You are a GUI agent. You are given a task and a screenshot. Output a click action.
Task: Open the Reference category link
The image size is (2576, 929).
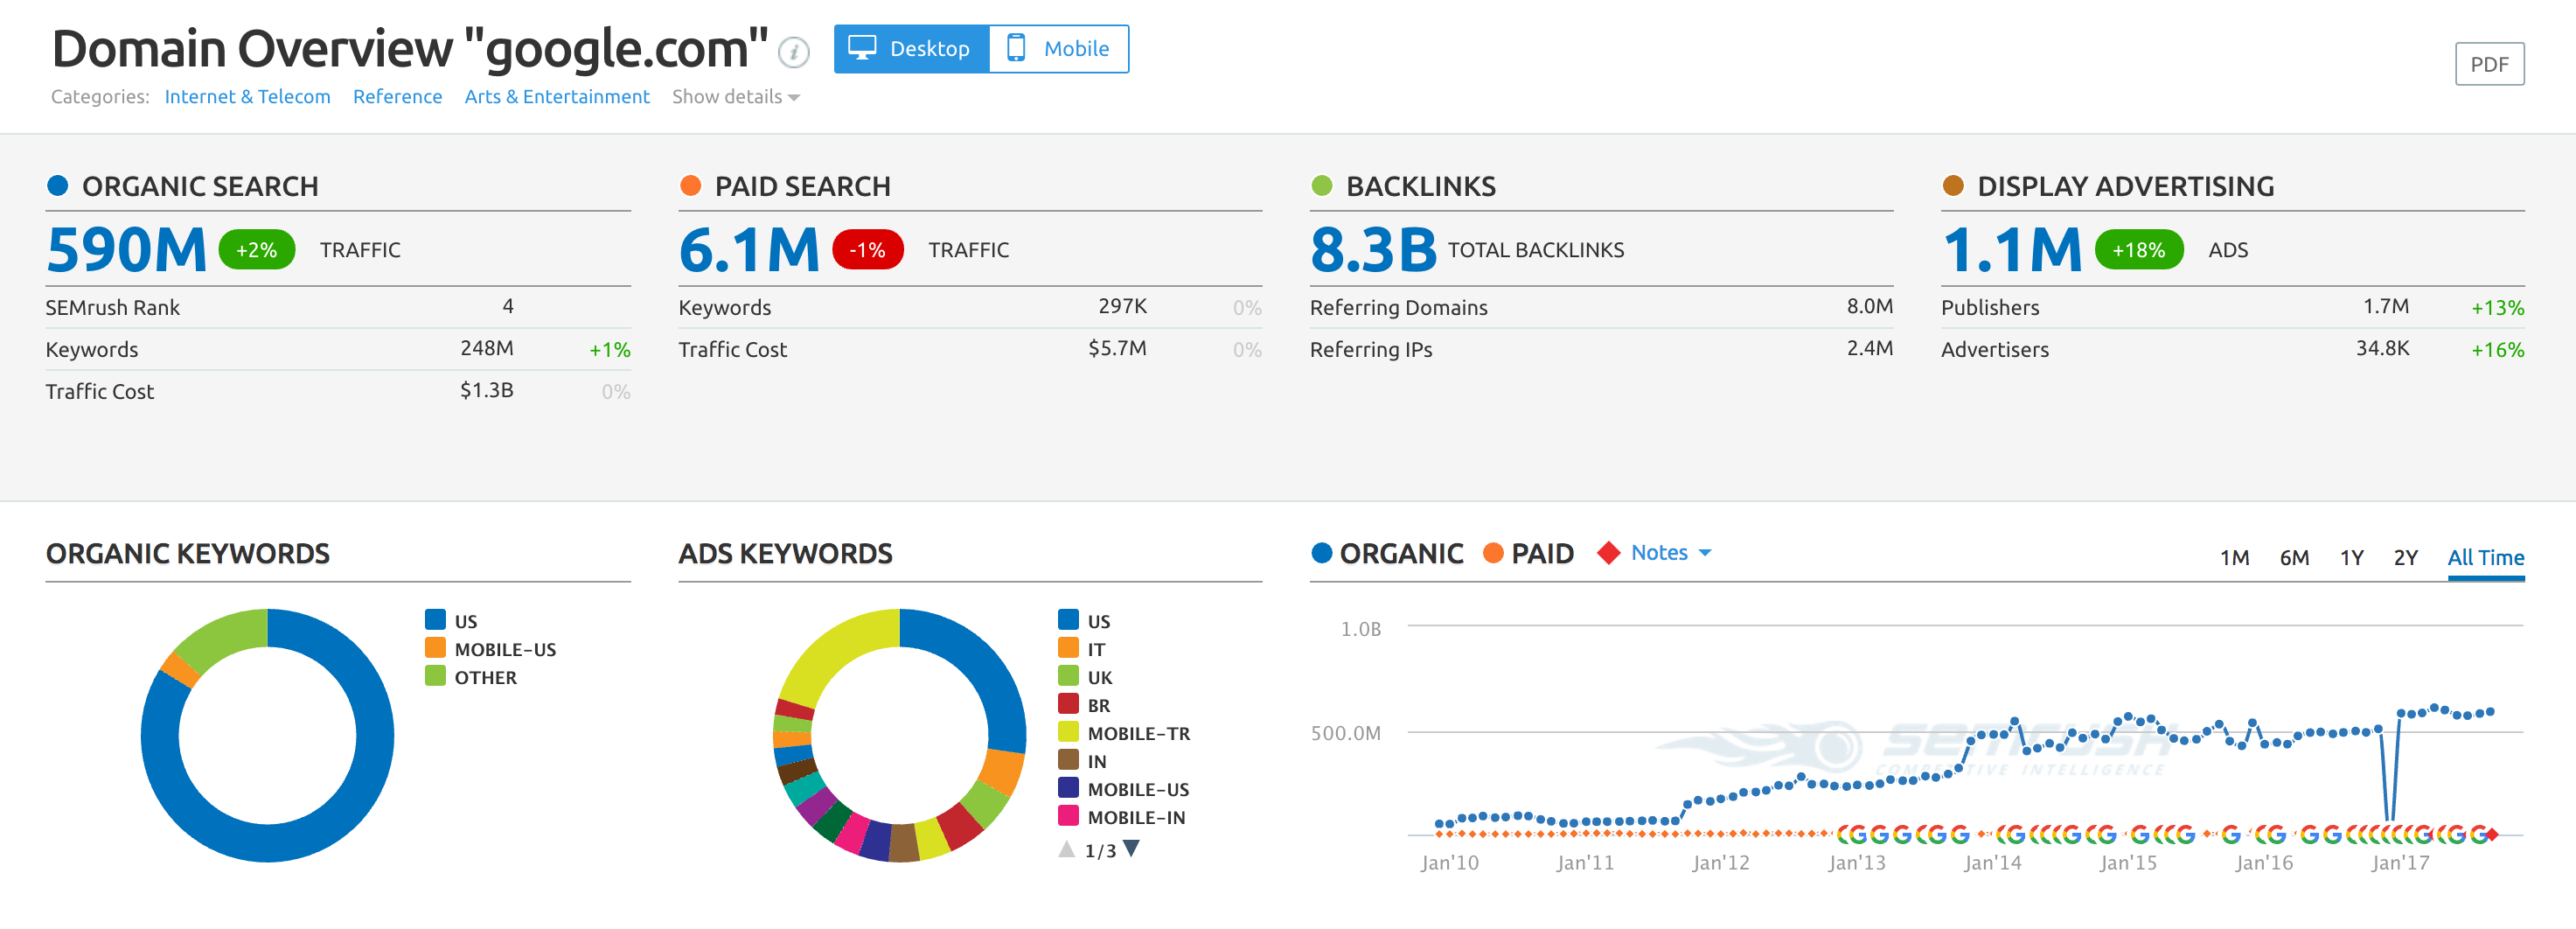click(397, 97)
